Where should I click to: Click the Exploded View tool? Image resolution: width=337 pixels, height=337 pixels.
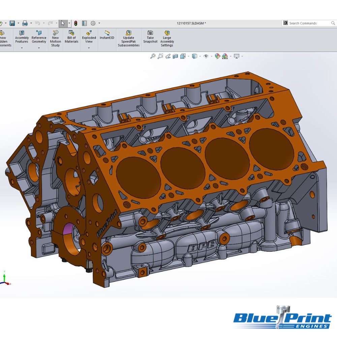click(x=89, y=36)
